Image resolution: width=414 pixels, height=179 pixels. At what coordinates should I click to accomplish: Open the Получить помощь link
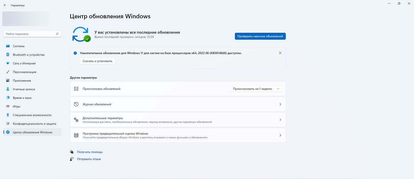(90, 152)
